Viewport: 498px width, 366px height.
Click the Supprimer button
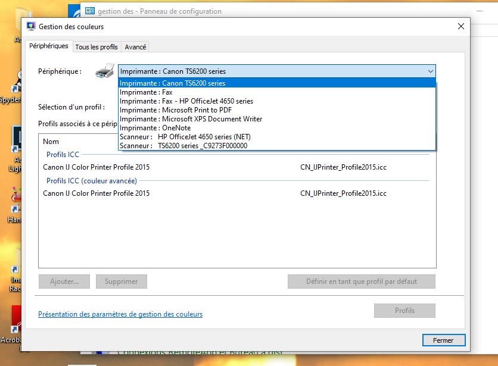coord(122,281)
